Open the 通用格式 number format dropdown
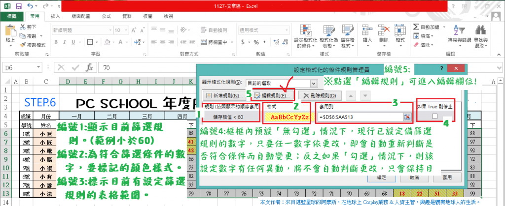 point(287,30)
